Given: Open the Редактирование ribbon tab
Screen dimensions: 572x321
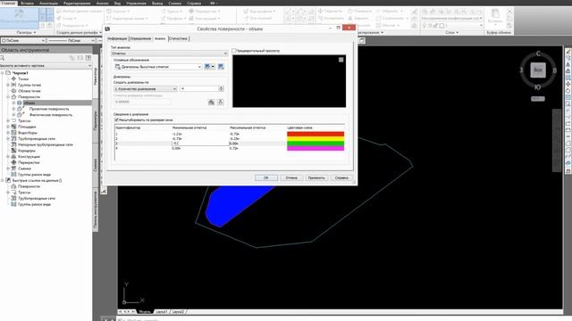Looking at the screenshot, I should tap(77, 3).
